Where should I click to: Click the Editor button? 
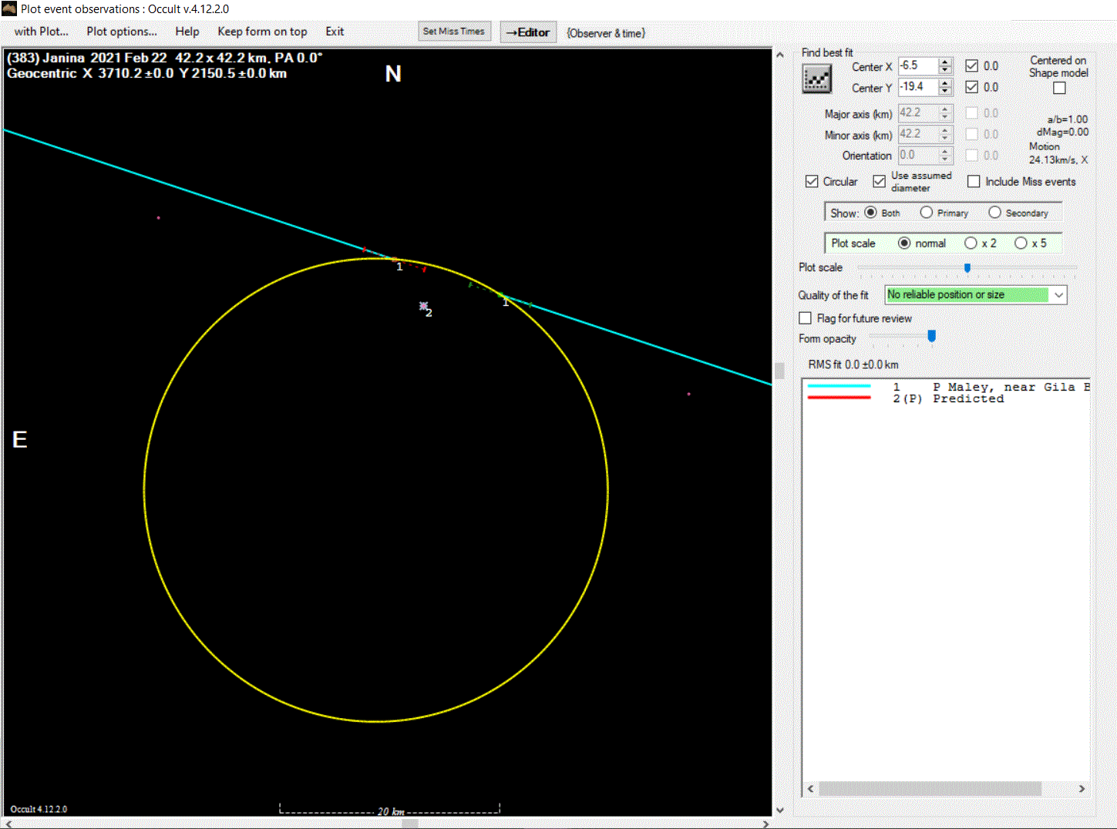(x=527, y=32)
